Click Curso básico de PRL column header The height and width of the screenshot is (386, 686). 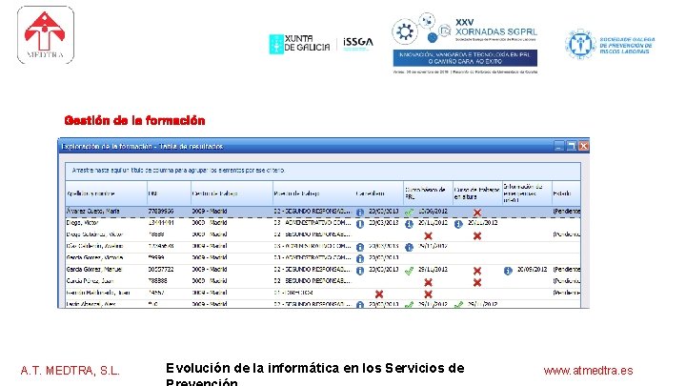pos(428,193)
